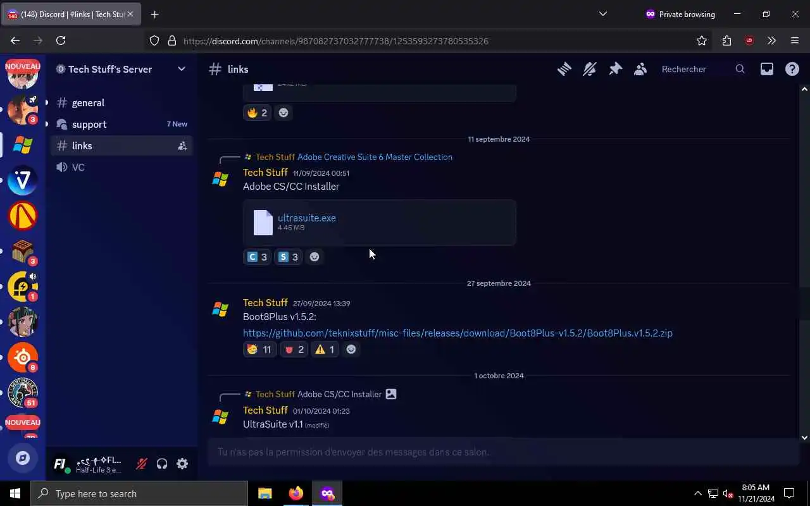The height and width of the screenshot is (506, 810).
Task: Open a new browser tab
Action: pyautogui.click(x=155, y=14)
